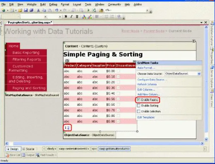Open the font size dropdown arrow
This screenshot has height=164, width=215.
[x=60, y=17]
